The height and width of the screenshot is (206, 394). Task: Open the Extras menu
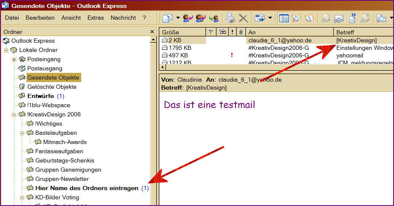(95, 18)
